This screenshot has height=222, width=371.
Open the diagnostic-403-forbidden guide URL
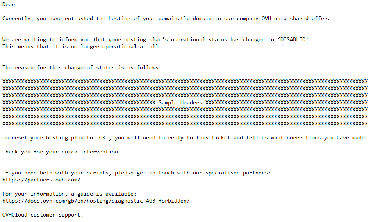tap(96, 201)
